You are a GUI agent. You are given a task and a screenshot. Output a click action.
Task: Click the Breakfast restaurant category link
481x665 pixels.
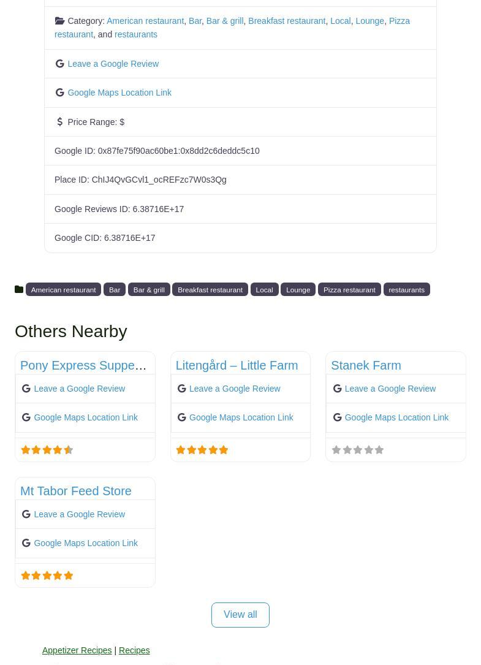[x=287, y=21]
